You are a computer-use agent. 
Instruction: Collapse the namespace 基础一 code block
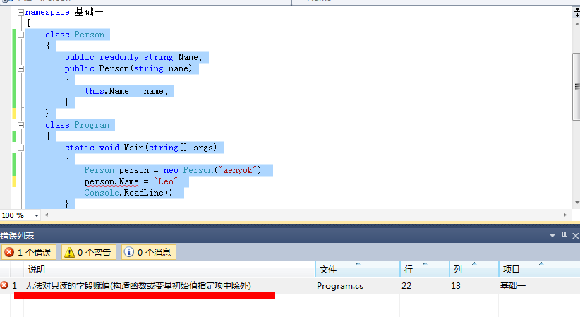tap(20, 12)
